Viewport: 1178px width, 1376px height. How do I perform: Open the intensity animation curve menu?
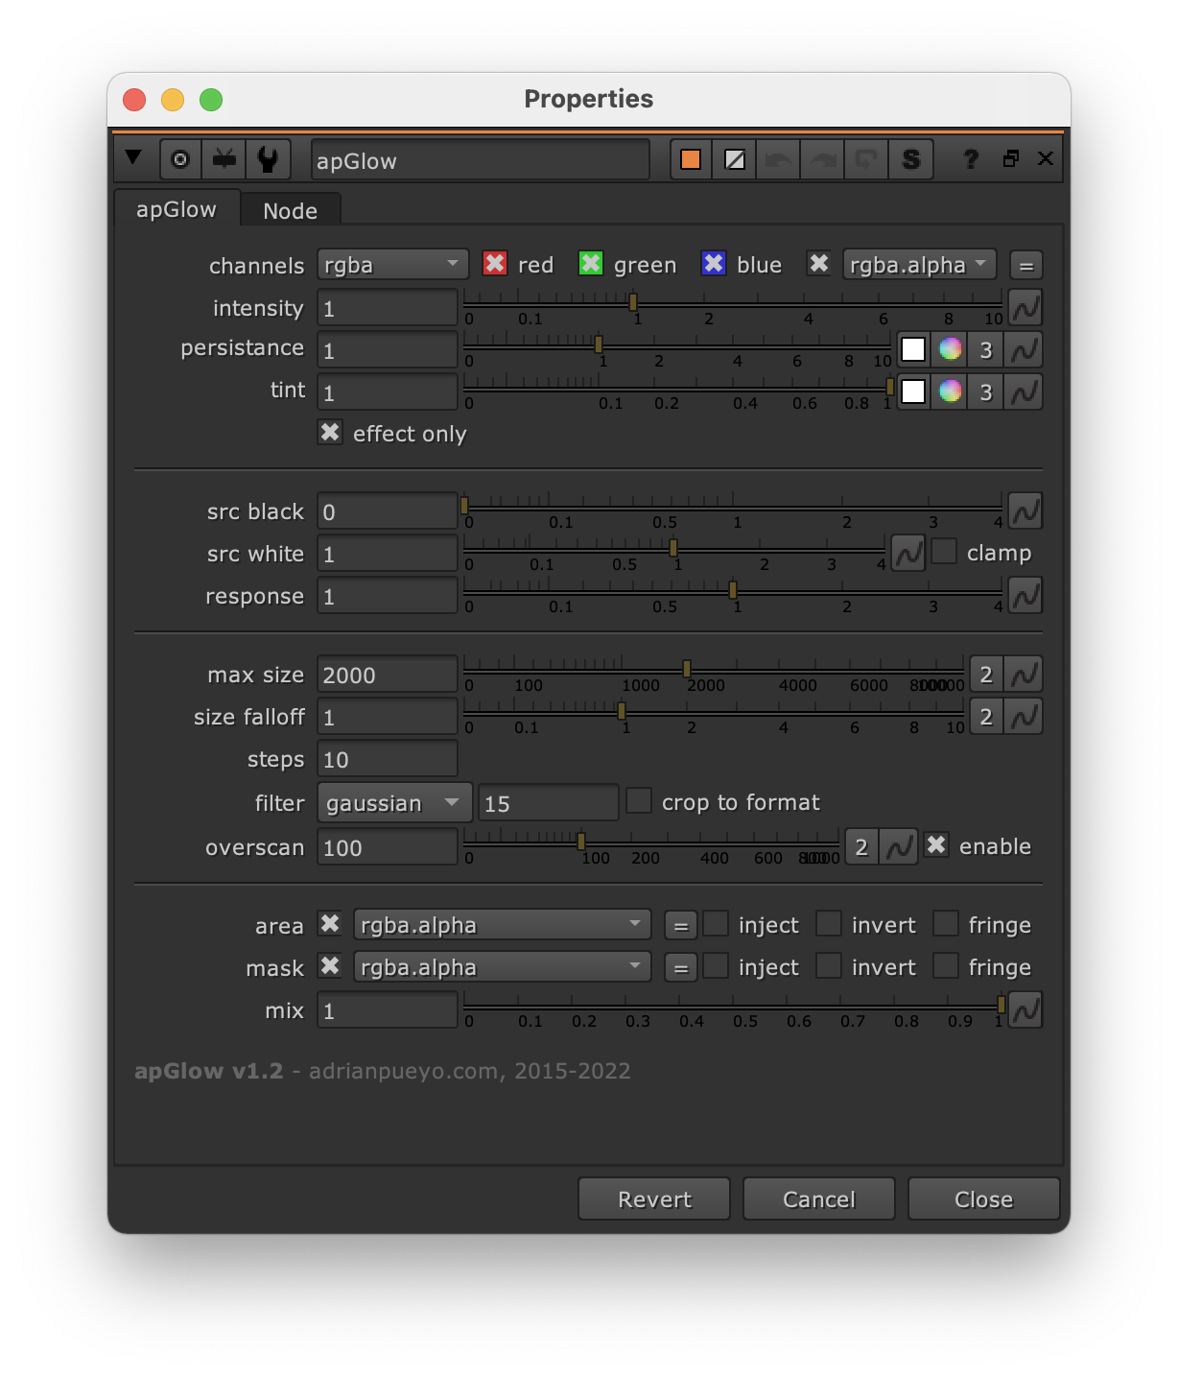(1025, 308)
